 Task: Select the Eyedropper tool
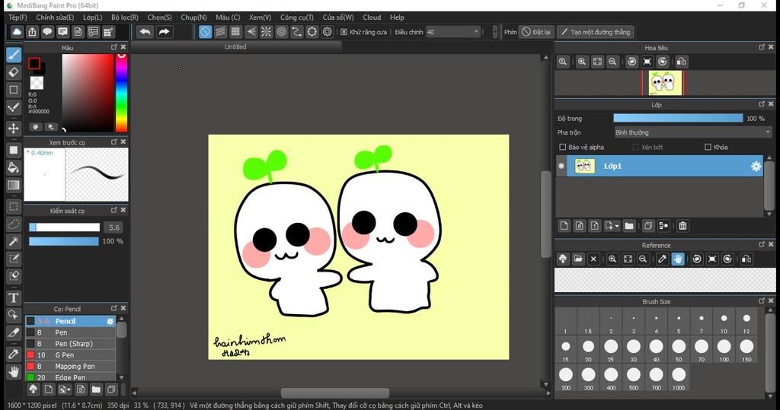(x=13, y=354)
